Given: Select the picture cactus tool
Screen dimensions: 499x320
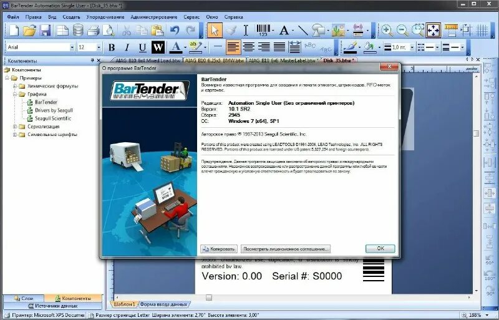Looking at the screenshot, I should 338,31.
